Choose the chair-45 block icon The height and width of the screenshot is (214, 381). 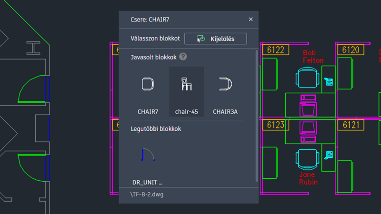click(x=186, y=85)
